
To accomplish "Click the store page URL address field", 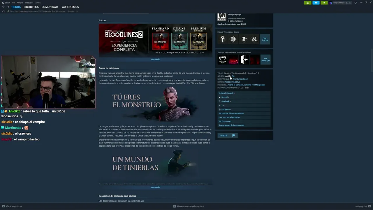I will coord(44,11).
